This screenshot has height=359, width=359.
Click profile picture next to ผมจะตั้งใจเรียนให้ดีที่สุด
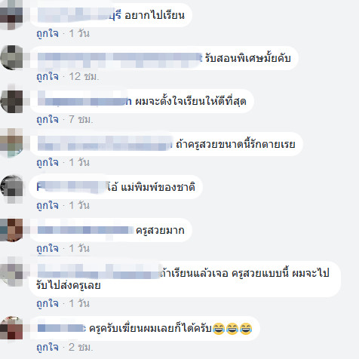(x=12, y=101)
